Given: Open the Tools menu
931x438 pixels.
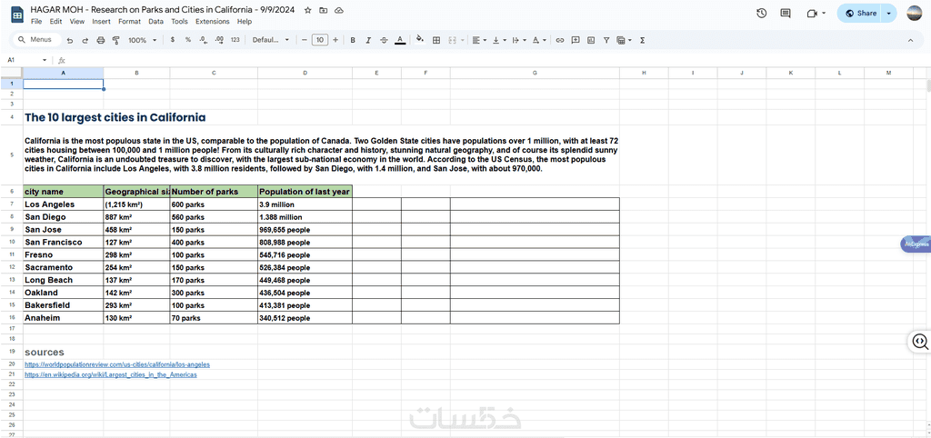Looking at the screenshot, I should pos(179,22).
